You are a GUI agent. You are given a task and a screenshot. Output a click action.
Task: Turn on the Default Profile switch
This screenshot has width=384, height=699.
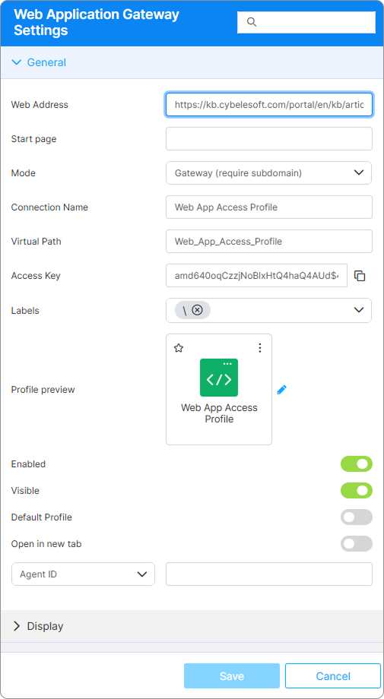(x=357, y=517)
